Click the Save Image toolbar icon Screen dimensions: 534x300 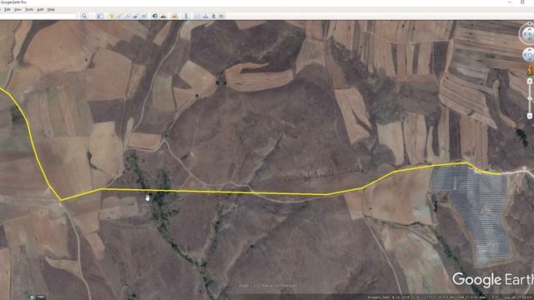point(214,16)
